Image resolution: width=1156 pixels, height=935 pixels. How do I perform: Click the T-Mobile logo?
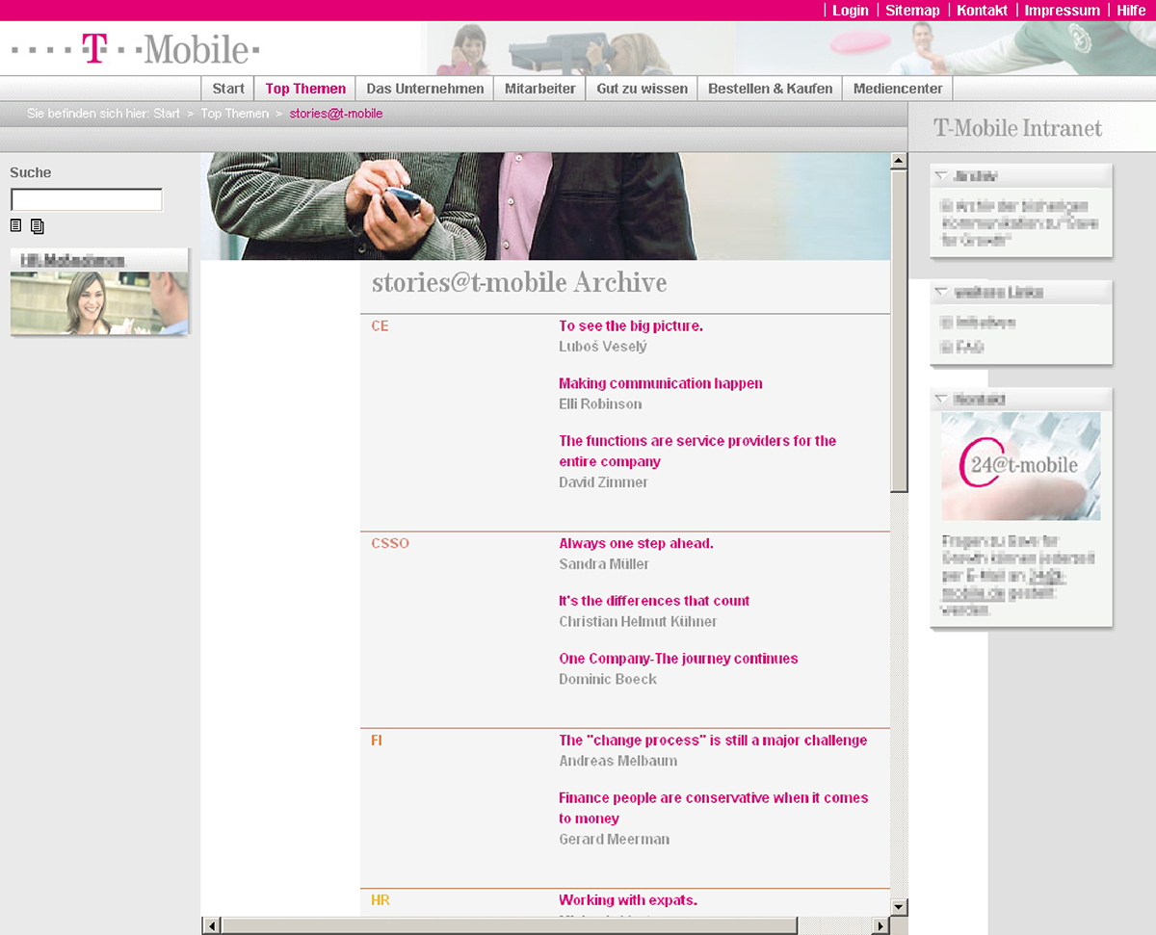click(136, 49)
